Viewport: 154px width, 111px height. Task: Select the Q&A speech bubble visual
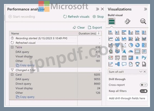coord(124,64)
